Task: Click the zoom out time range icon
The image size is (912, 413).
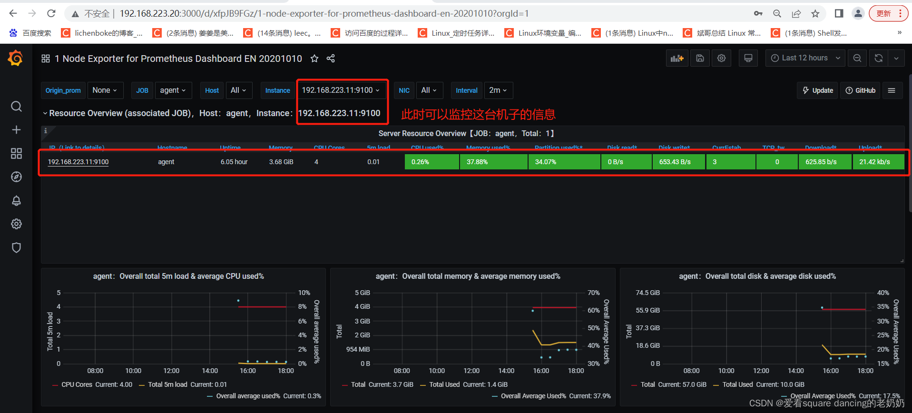Action: tap(857, 58)
